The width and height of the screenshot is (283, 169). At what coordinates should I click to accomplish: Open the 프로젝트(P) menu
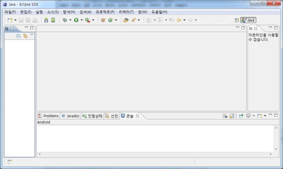coord(105,12)
